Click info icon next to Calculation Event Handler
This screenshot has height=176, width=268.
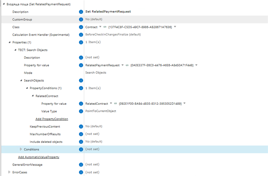81,35
